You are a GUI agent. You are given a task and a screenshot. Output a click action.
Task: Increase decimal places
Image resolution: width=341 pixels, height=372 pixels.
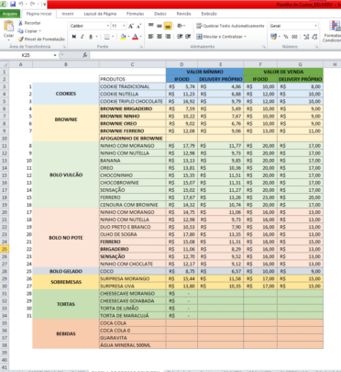(x=306, y=37)
